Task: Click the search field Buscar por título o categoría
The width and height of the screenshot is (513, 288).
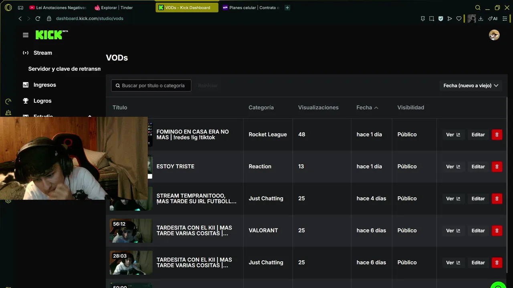Action: (x=151, y=86)
